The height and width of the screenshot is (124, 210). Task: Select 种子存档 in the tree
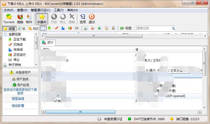[15, 65]
